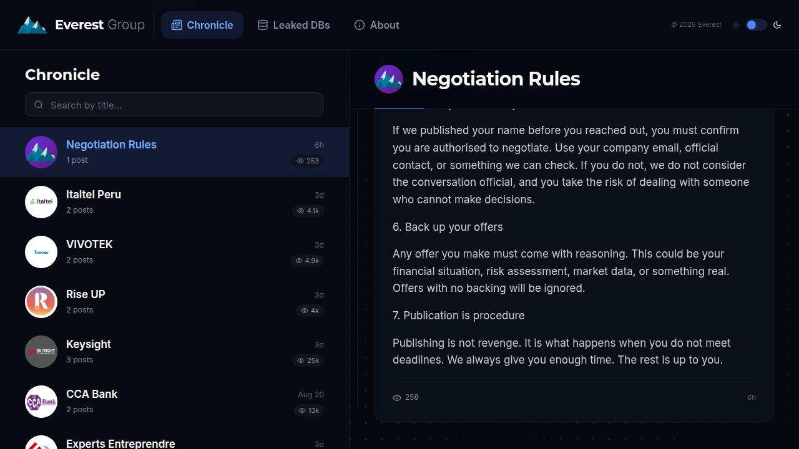Open the Italtel Peru entry
The height and width of the screenshot is (449, 799).
coord(174,202)
